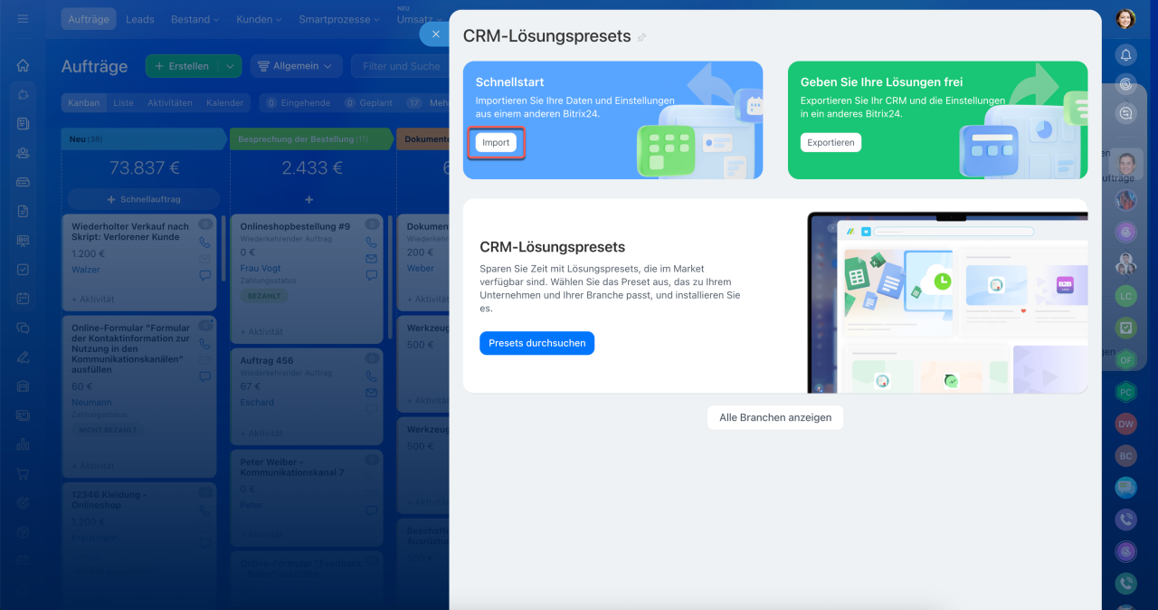Open the notifications bell icon
This screenshot has height=610, width=1158.
[1125, 55]
